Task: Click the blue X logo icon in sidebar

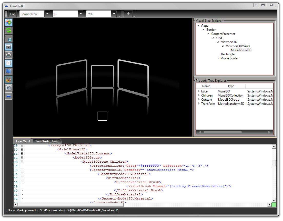Action: tap(9, 96)
